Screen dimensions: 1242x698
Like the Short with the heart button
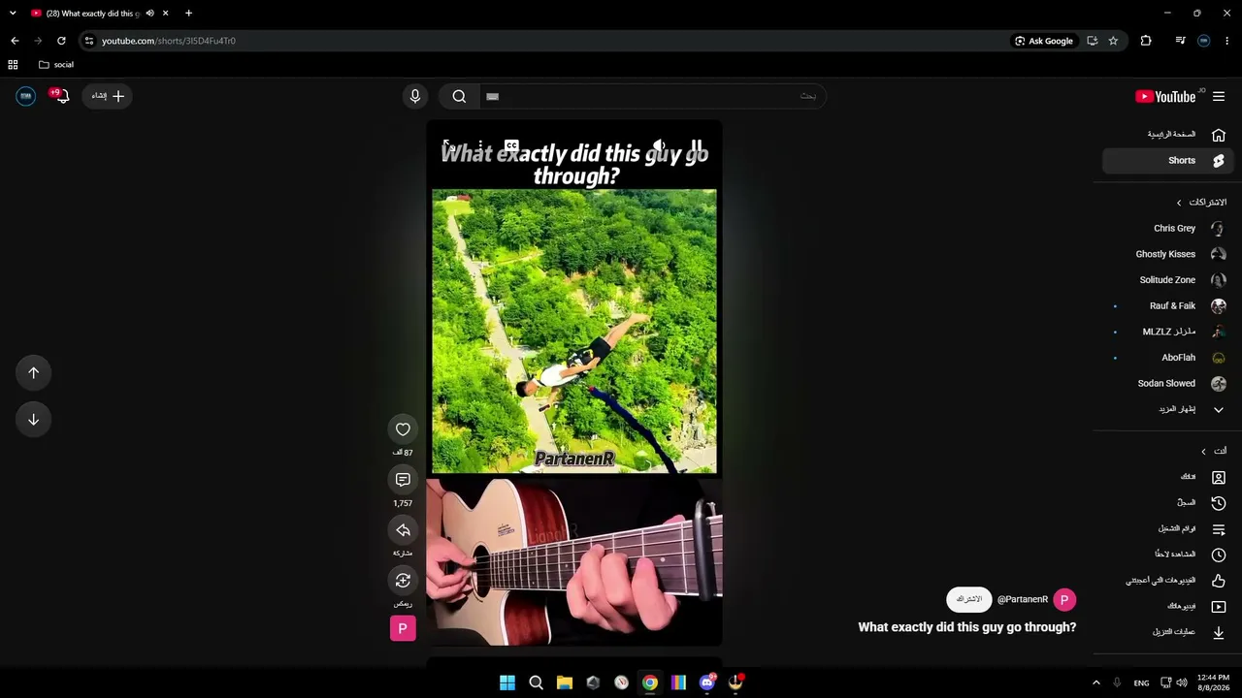403,429
